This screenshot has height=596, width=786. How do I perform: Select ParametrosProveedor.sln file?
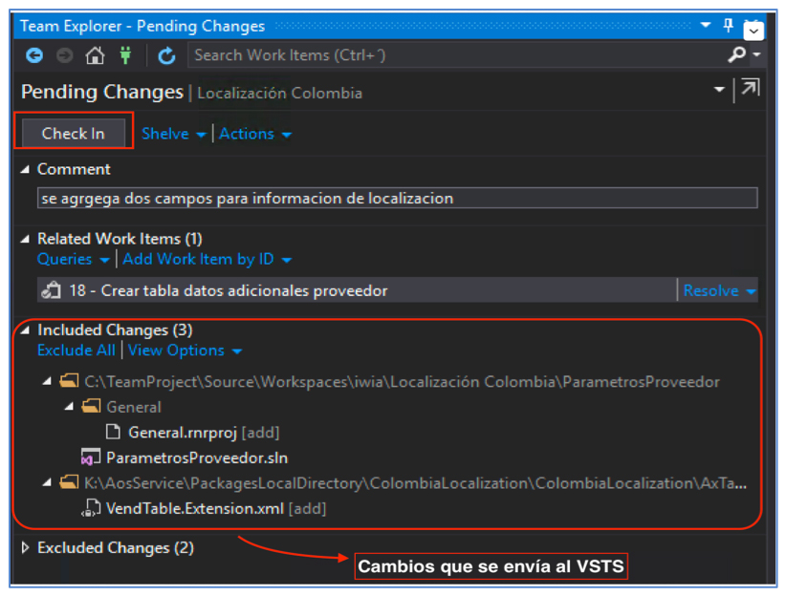click(197, 458)
